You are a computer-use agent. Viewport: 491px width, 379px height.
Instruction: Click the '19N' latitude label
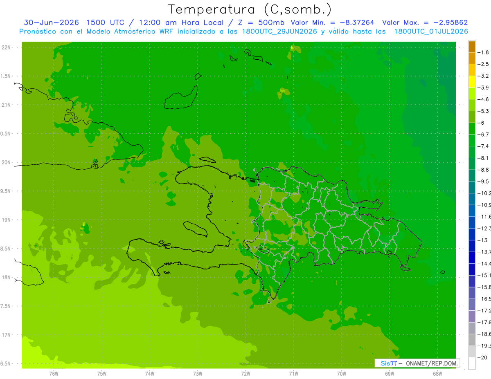[x=7, y=220]
